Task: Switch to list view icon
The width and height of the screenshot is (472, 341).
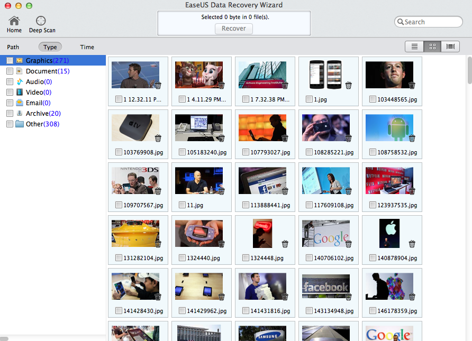Action: (x=414, y=47)
